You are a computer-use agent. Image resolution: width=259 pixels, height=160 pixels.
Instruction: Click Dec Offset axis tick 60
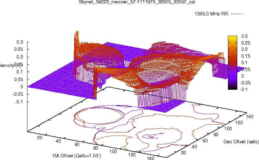[x=205, y=141]
